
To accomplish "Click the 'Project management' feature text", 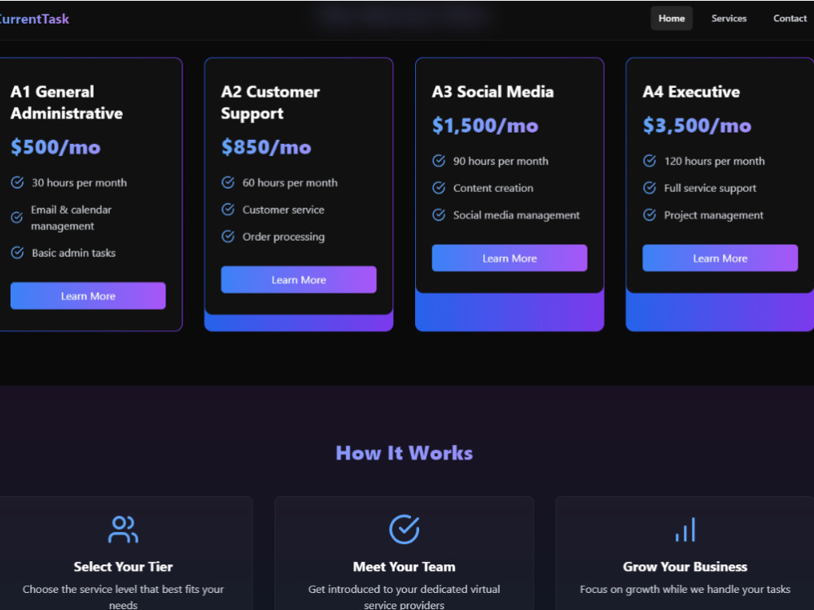I will pos(714,215).
